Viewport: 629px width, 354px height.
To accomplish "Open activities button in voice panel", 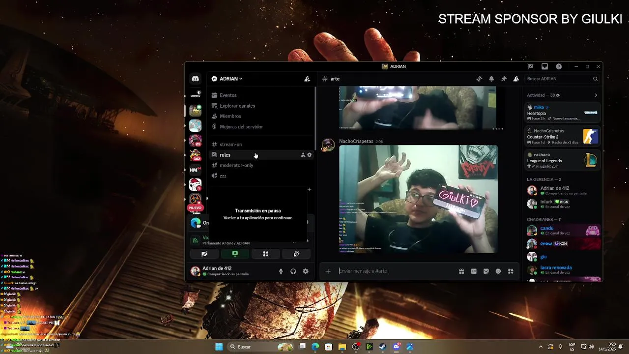I will coord(265,254).
